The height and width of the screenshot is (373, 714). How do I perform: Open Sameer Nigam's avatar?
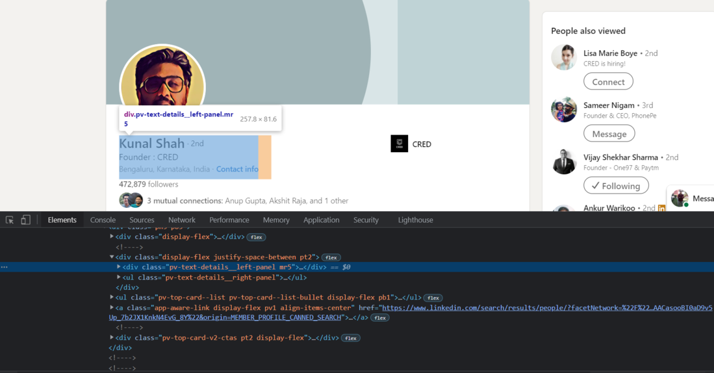pyautogui.click(x=564, y=109)
